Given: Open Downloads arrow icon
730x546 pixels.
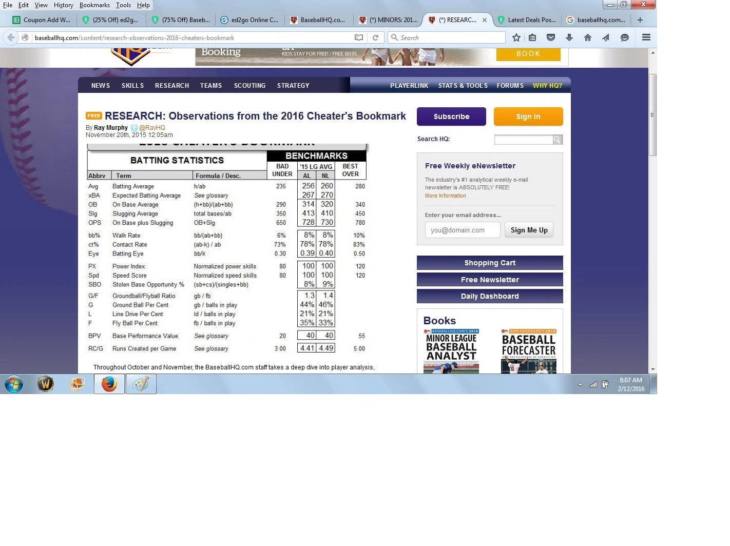Looking at the screenshot, I should 569,37.
